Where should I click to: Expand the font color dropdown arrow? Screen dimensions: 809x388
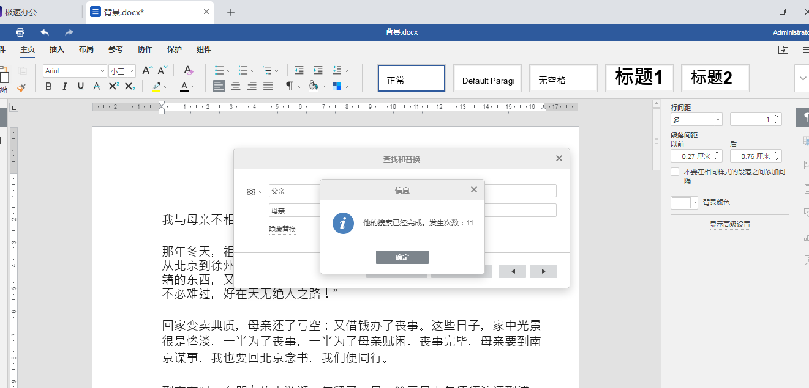tap(194, 87)
